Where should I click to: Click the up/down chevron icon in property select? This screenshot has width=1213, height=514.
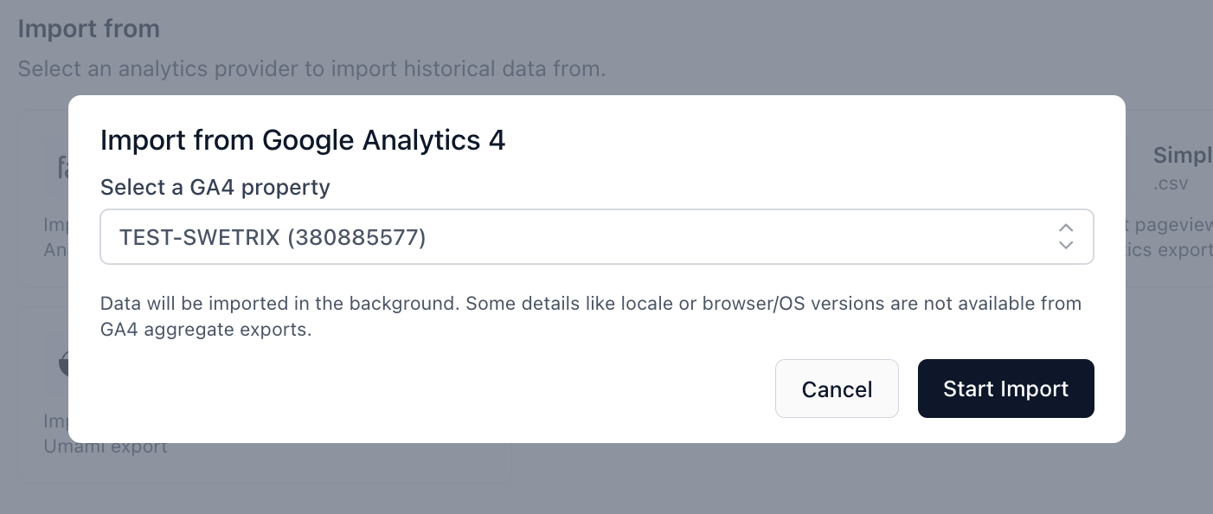click(x=1066, y=236)
